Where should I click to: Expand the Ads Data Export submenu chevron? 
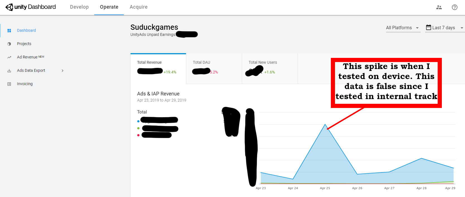(62, 71)
